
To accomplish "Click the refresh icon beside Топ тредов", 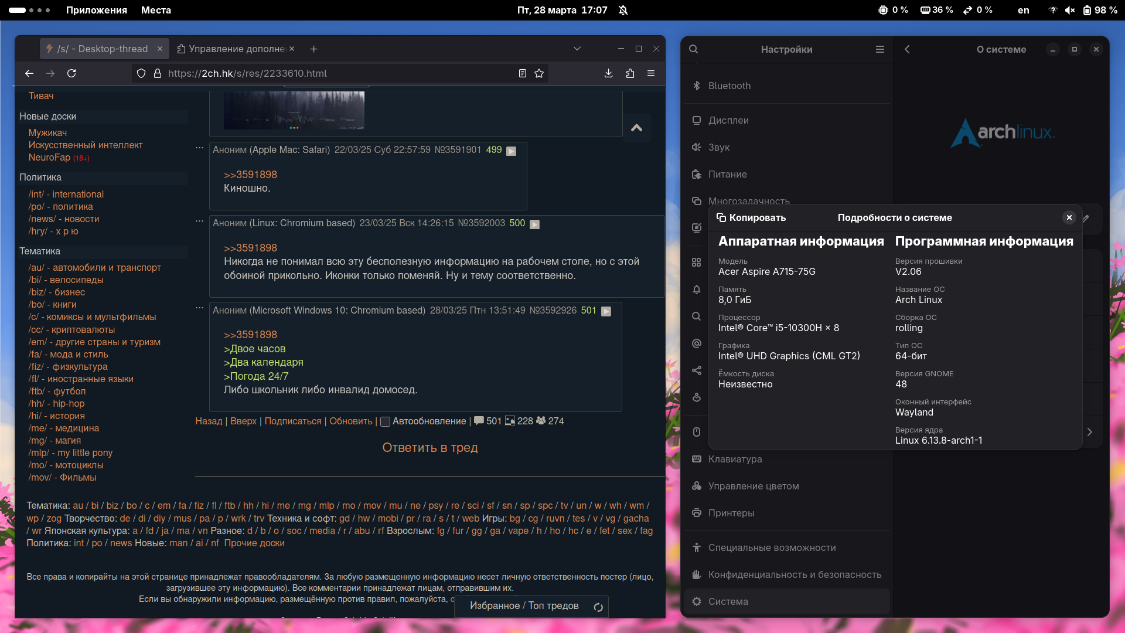I will (598, 607).
